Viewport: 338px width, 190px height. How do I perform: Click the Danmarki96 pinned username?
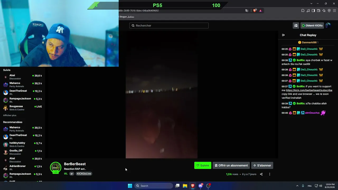[309, 42]
